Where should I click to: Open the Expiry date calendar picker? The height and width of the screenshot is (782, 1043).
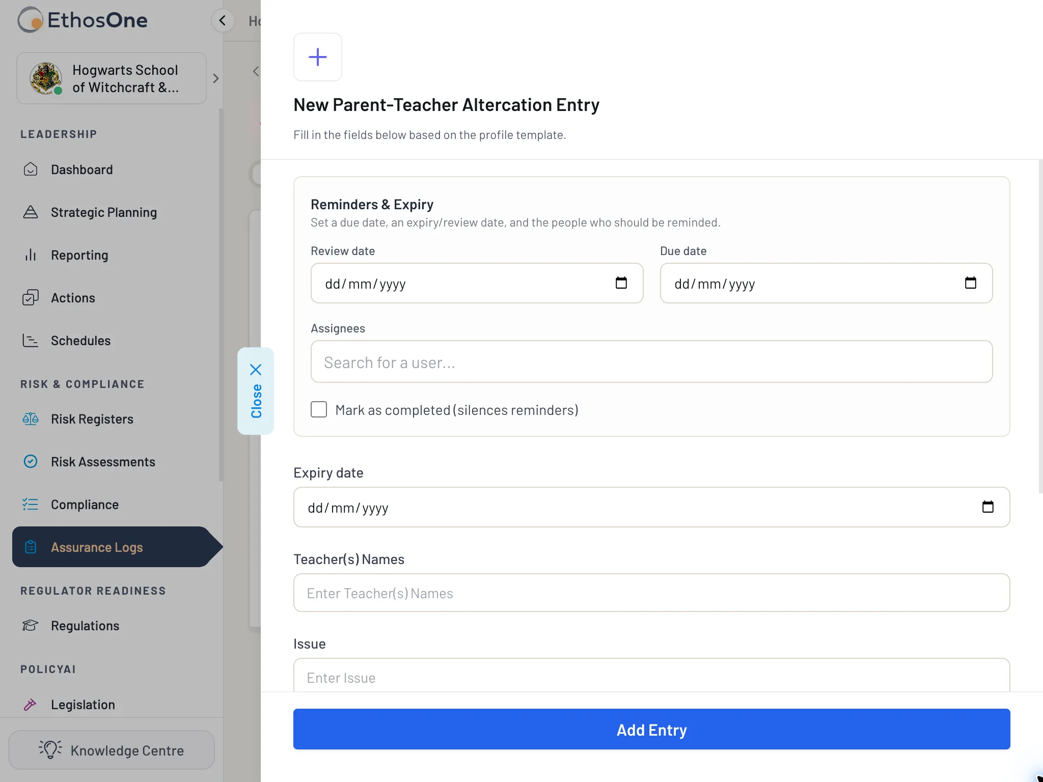(988, 507)
